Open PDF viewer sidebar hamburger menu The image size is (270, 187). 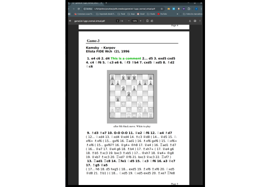70,21
